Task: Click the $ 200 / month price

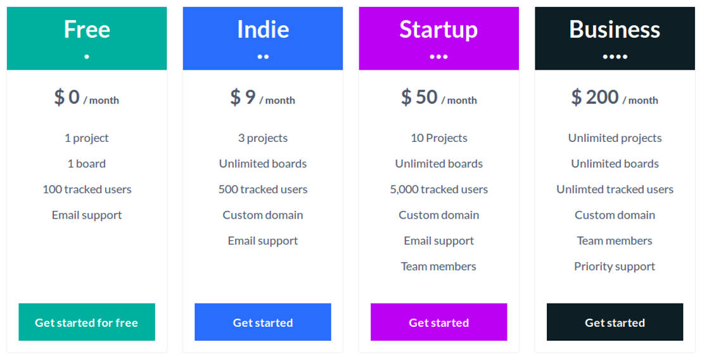Action: [x=615, y=98]
